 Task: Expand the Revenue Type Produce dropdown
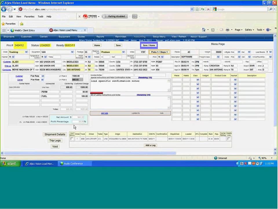point(123,52)
